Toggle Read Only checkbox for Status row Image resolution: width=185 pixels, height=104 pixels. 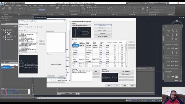tap(115, 59)
